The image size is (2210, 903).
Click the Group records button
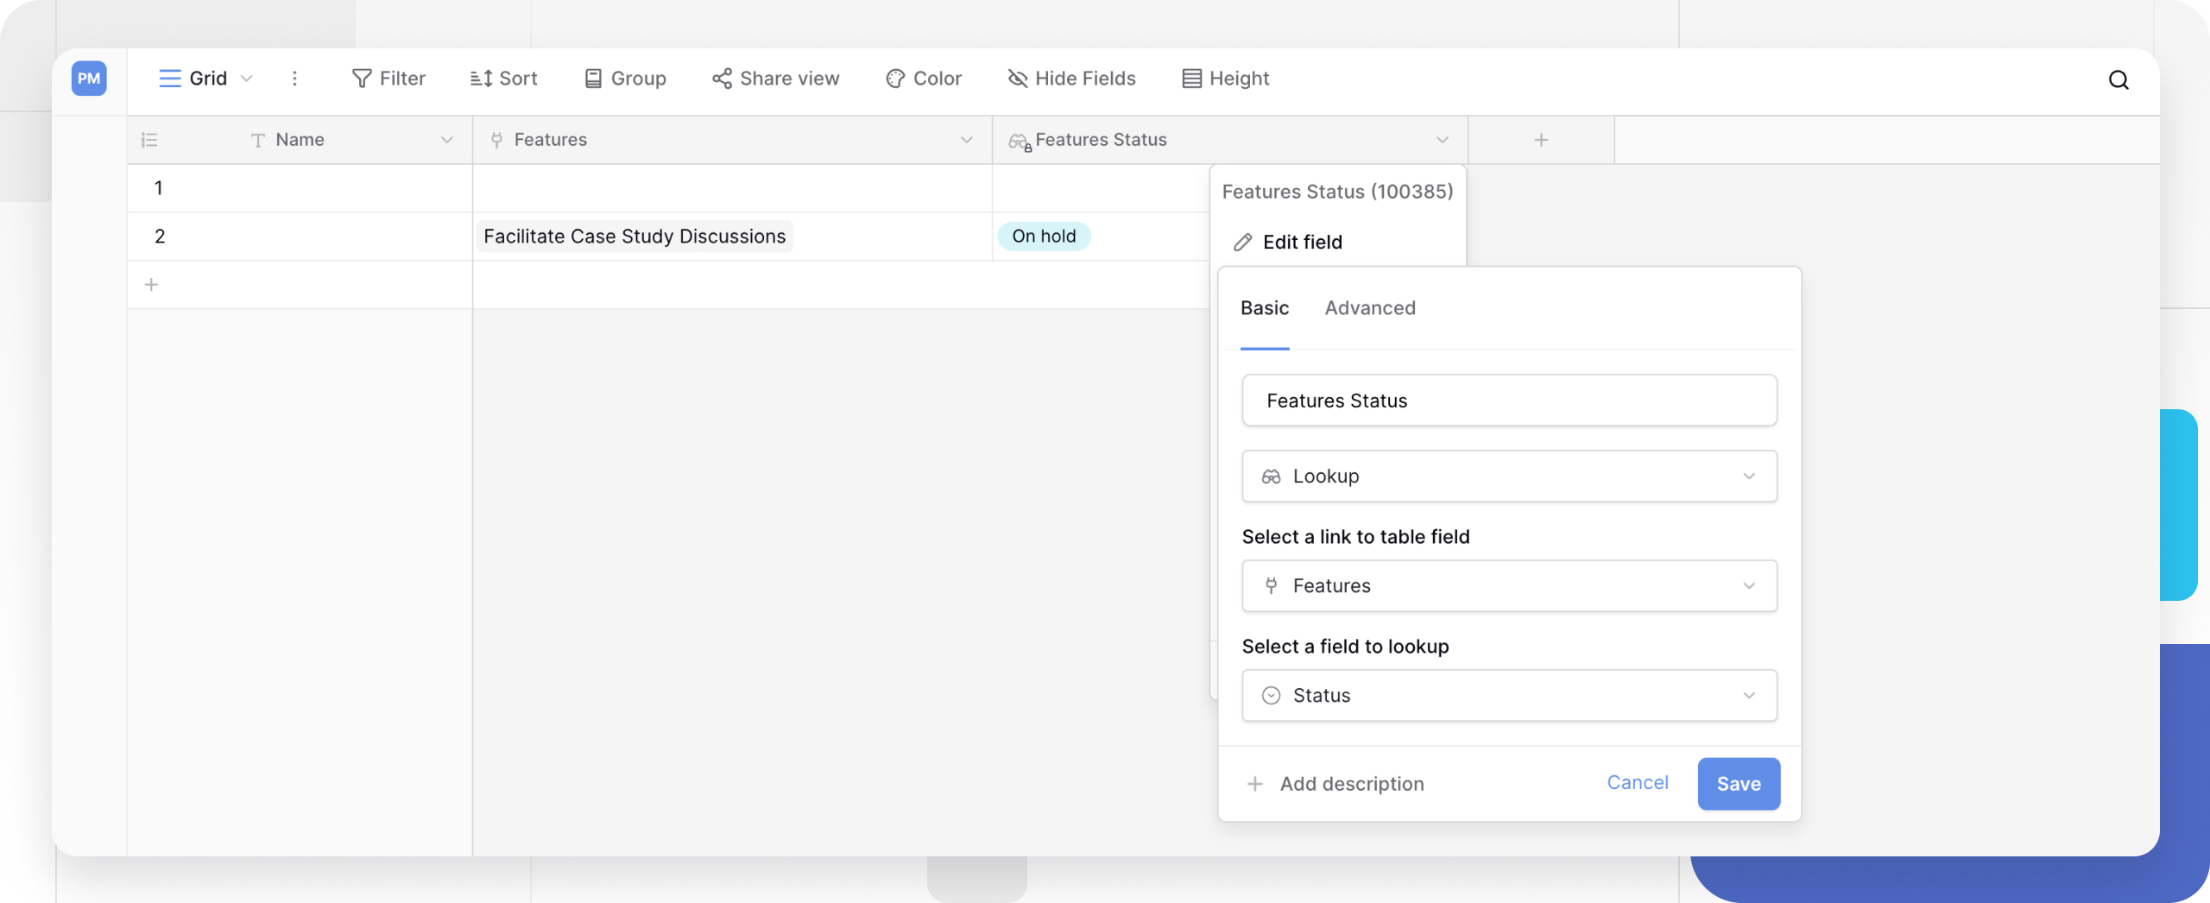pyautogui.click(x=625, y=79)
